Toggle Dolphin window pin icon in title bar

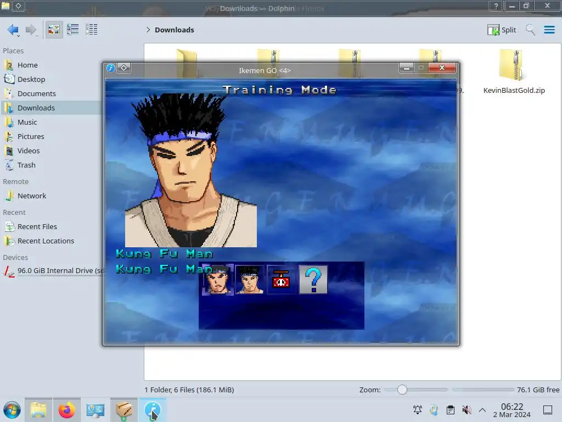point(18,5)
